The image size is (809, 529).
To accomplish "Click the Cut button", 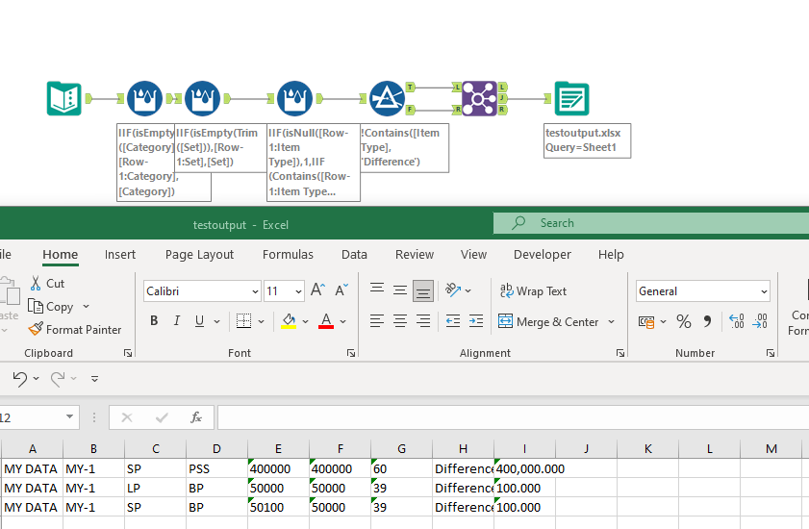I will pyautogui.click(x=46, y=284).
